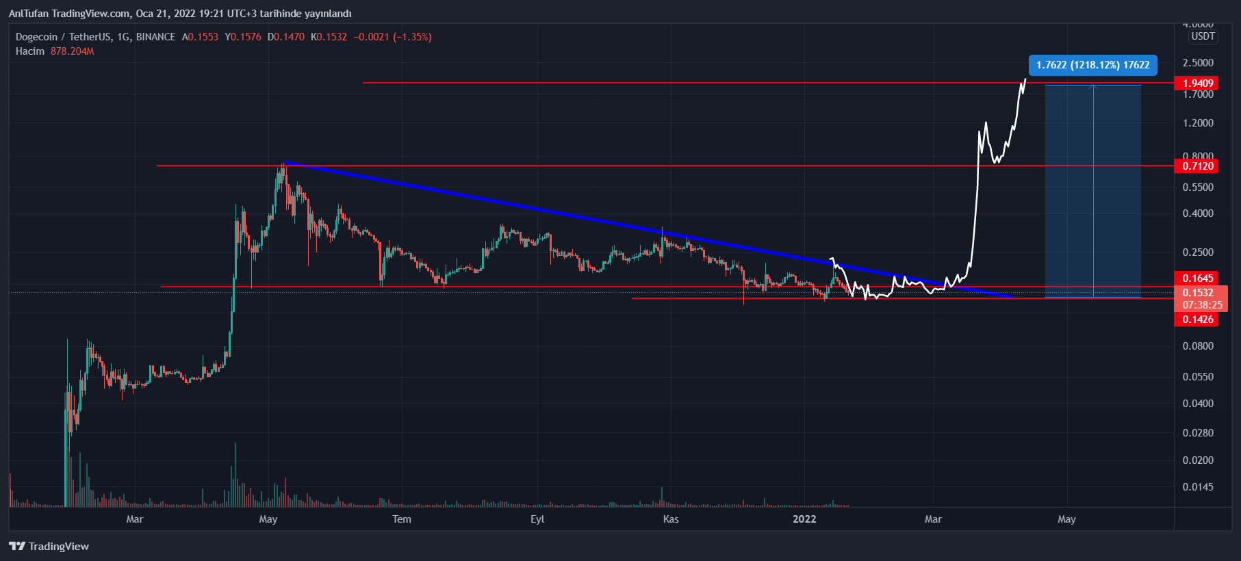The height and width of the screenshot is (561, 1241).
Task: Select the Eyl label on time axis
Action: tap(537, 519)
